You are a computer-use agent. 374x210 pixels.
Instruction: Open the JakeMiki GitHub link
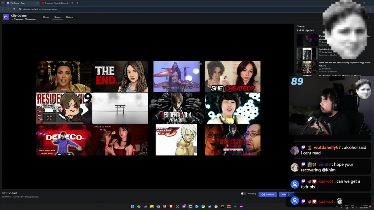point(18,19)
